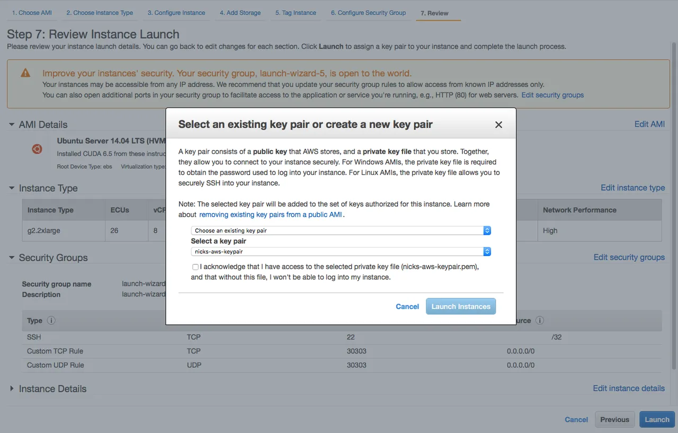The height and width of the screenshot is (433, 678).
Task: Collapse the AMI Details section
Action: click(x=11, y=125)
